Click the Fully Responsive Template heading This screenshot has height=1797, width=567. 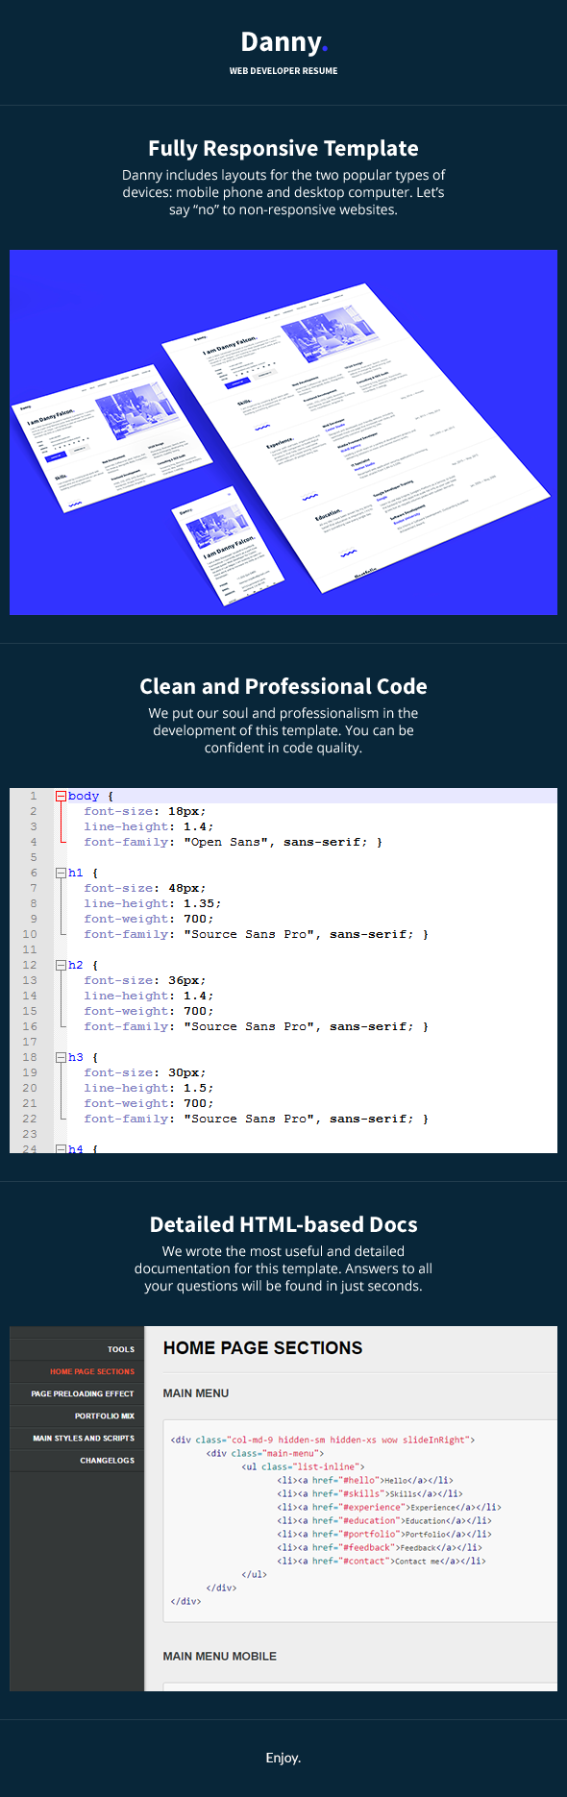[283, 149]
